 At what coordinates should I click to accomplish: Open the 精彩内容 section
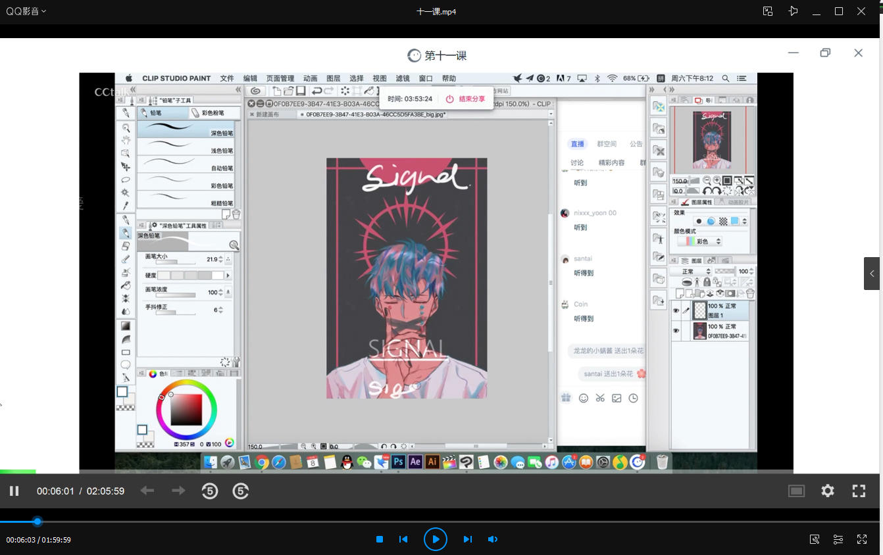pyautogui.click(x=611, y=162)
